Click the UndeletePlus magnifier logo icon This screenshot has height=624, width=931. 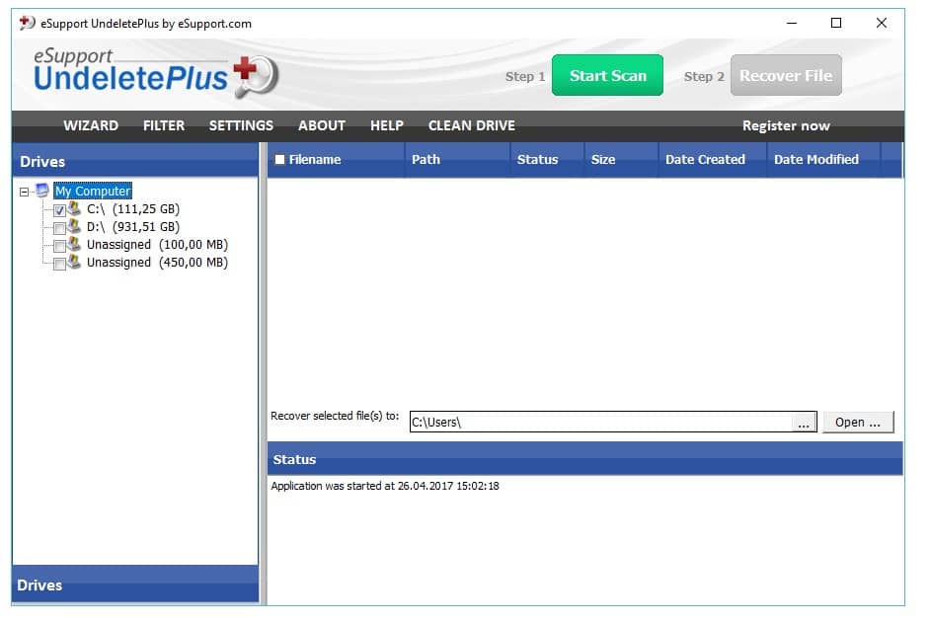pyautogui.click(x=255, y=75)
